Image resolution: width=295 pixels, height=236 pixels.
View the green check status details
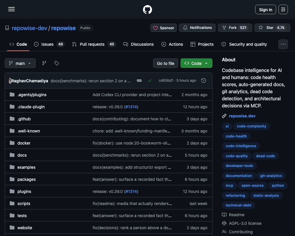[150, 81]
